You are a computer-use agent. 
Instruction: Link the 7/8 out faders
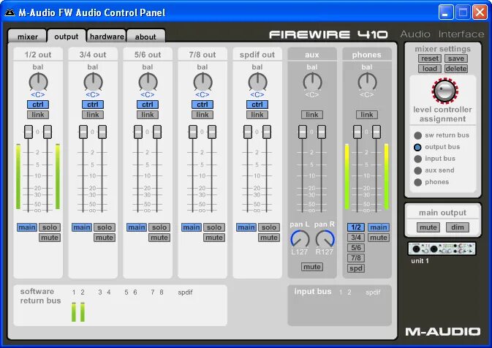coord(203,115)
